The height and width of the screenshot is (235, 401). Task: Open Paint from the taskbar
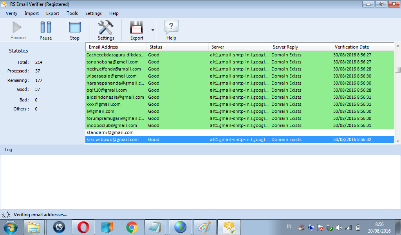pos(204,227)
